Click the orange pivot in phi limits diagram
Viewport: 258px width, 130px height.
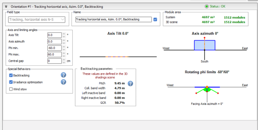[207, 87]
